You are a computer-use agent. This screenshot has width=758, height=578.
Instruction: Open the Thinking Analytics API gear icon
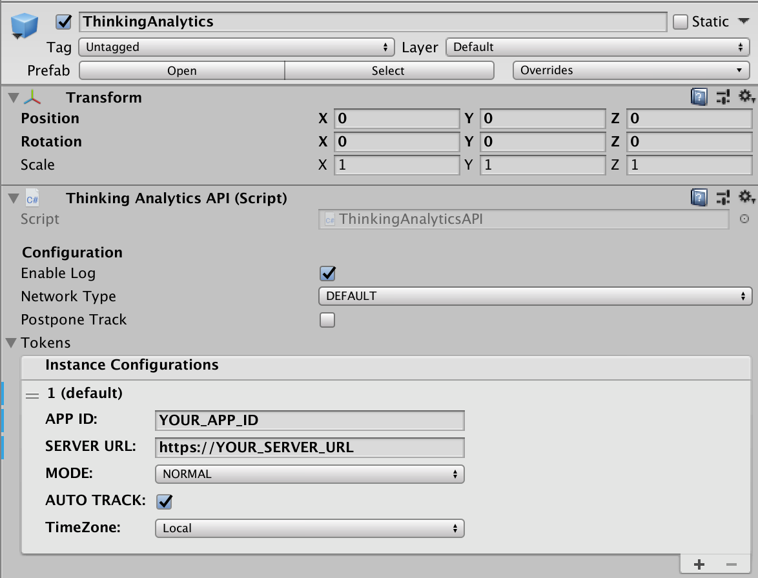click(x=746, y=197)
